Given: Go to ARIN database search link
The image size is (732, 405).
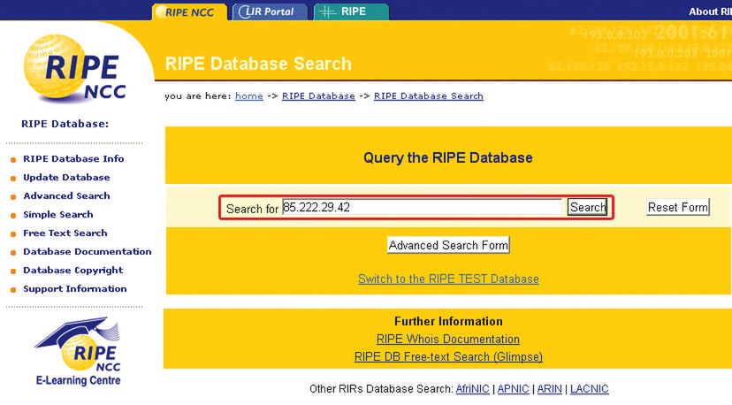Looking at the screenshot, I should [550, 389].
